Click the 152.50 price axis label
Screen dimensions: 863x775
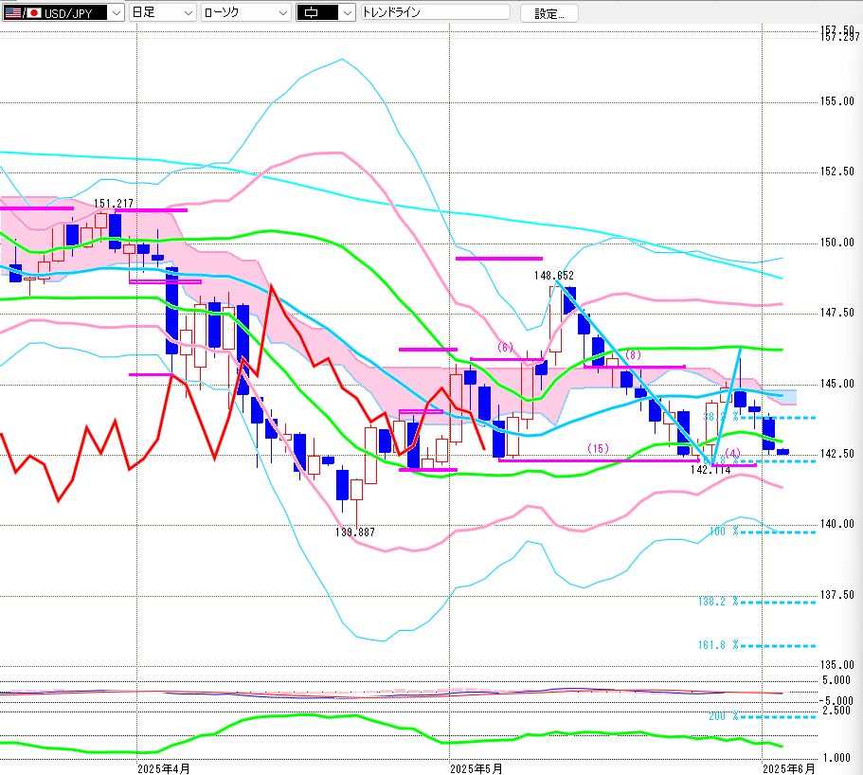(x=837, y=171)
